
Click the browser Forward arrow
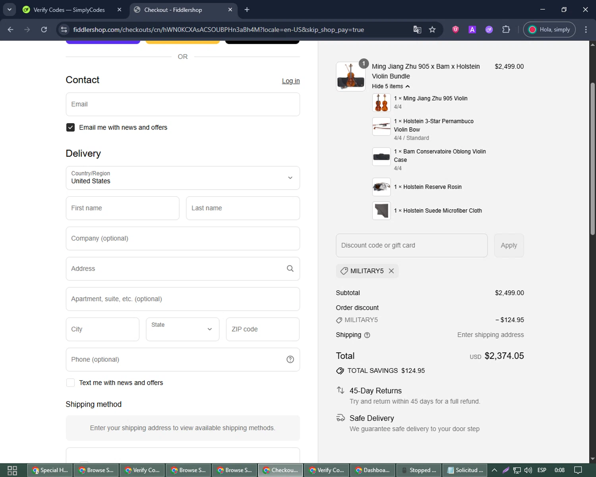(x=27, y=29)
